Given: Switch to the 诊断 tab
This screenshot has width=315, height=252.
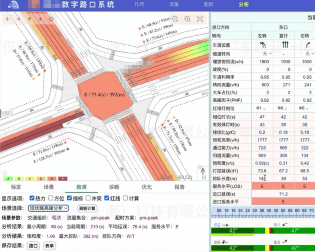Looking at the screenshot, I should pos(114,187).
